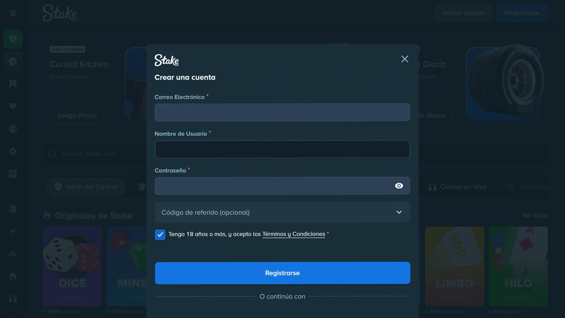Click the Stake logo in the top header
This screenshot has width=565, height=318.
(60, 13)
